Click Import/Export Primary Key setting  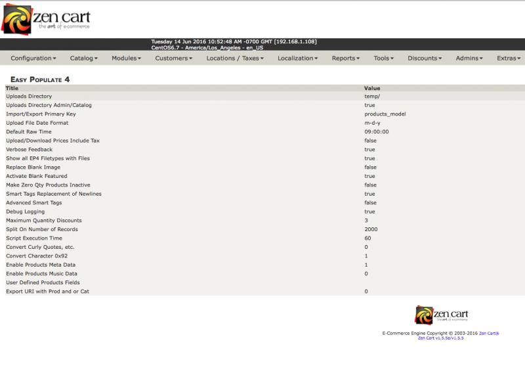265,114
